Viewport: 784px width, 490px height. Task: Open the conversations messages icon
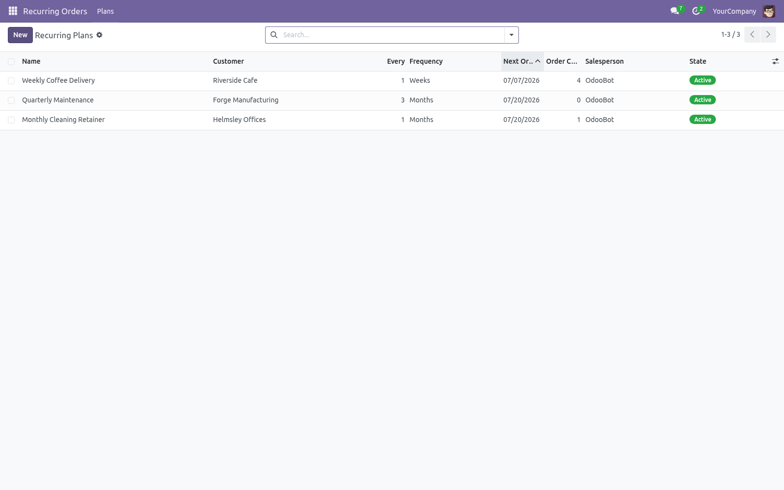click(x=675, y=11)
